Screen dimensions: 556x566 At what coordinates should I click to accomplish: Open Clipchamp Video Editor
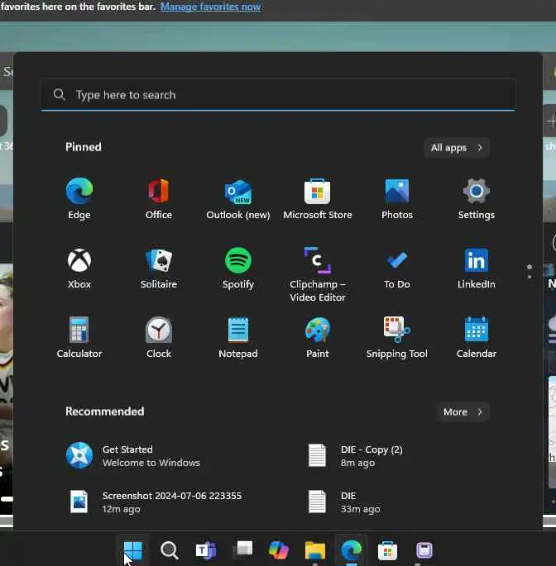coord(318,274)
